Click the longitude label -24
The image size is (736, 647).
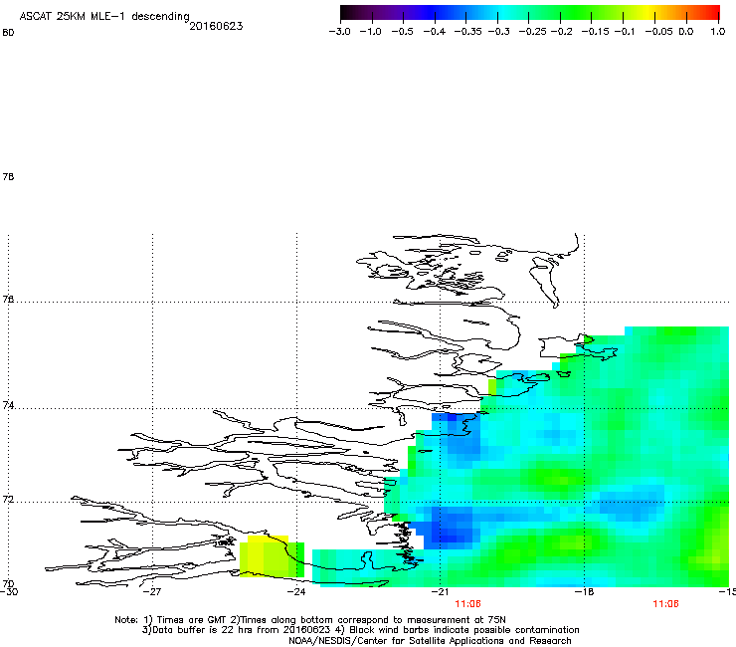(296, 592)
